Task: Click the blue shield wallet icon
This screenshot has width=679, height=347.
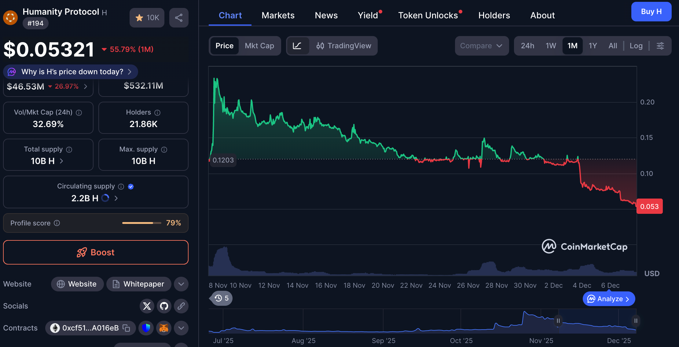Action: tap(146, 328)
